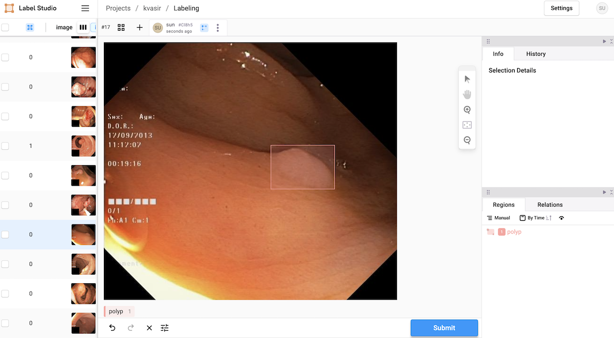614x338 pixels.
Task: Check the first visible task row checkbox
Action: 5,57
